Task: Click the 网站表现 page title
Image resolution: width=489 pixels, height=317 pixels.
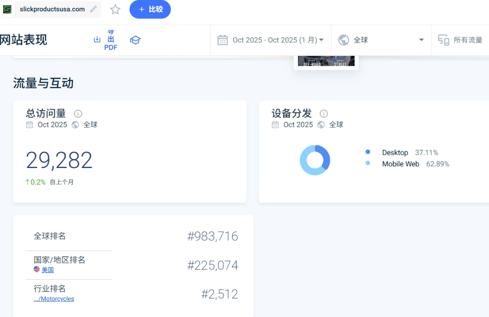Action: (x=24, y=40)
